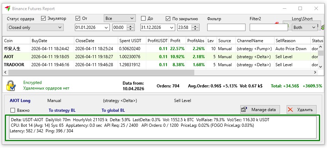
Task: Open the Long\Short Both dropdown
Action: [x=305, y=27]
